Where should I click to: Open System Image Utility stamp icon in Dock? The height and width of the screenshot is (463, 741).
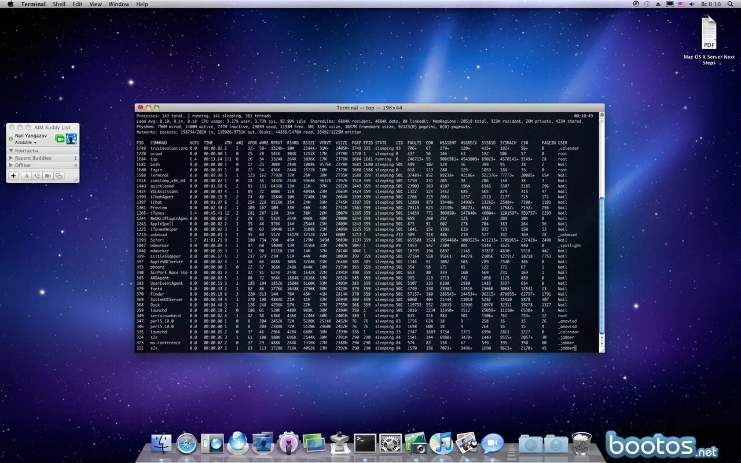pyautogui.click(x=340, y=444)
